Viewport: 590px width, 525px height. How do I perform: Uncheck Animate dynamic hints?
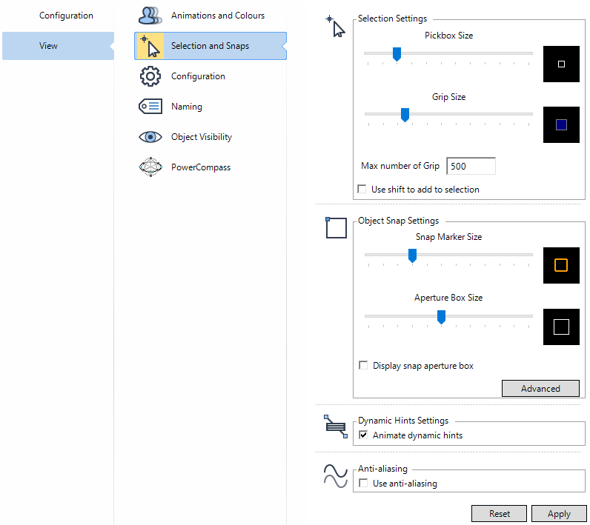[x=363, y=435]
